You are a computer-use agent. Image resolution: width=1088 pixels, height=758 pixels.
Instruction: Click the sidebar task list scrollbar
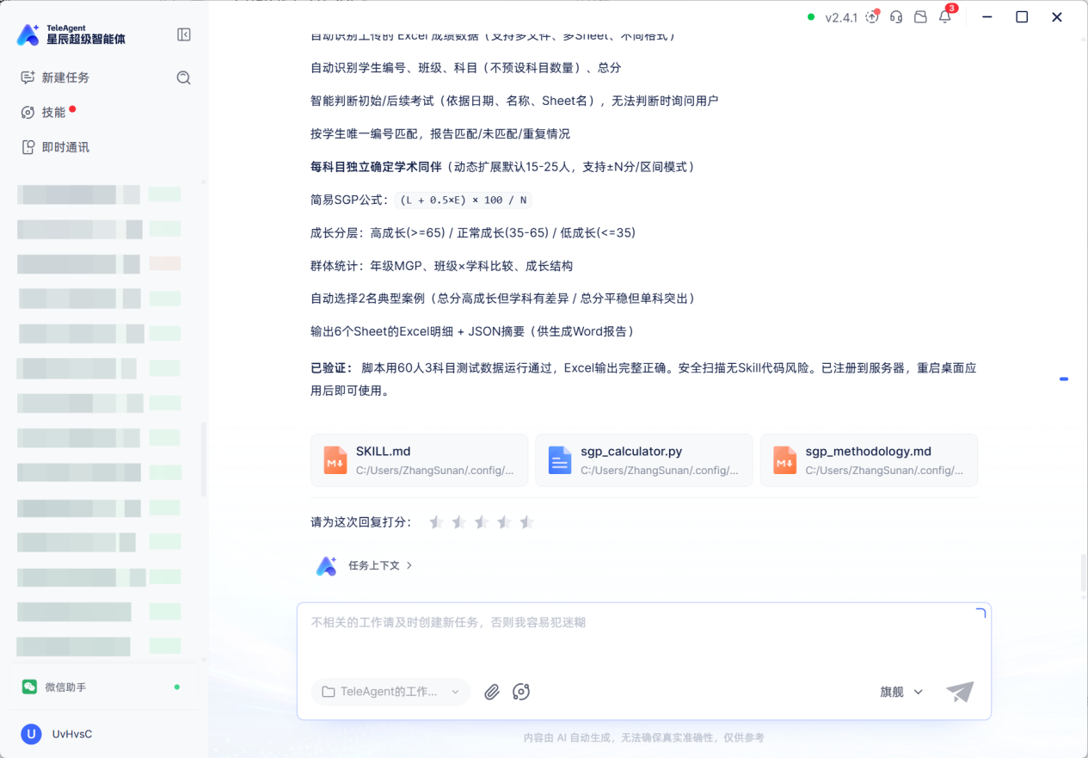pos(204,459)
